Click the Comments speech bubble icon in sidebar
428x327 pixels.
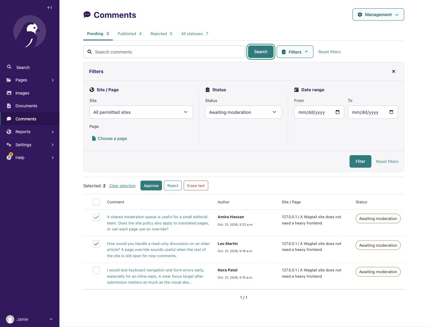coord(9,119)
